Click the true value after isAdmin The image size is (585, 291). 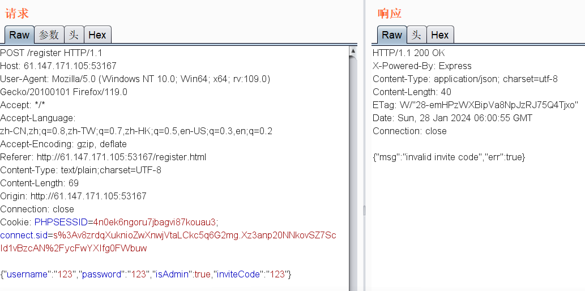(203, 274)
